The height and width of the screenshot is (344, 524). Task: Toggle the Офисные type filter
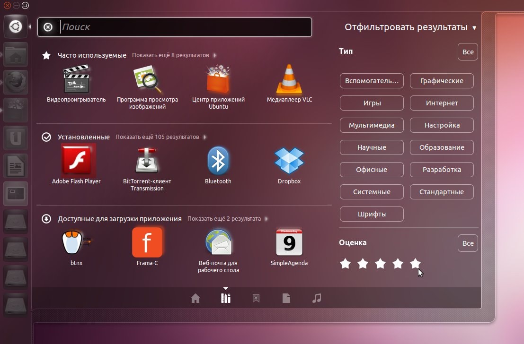(372, 170)
